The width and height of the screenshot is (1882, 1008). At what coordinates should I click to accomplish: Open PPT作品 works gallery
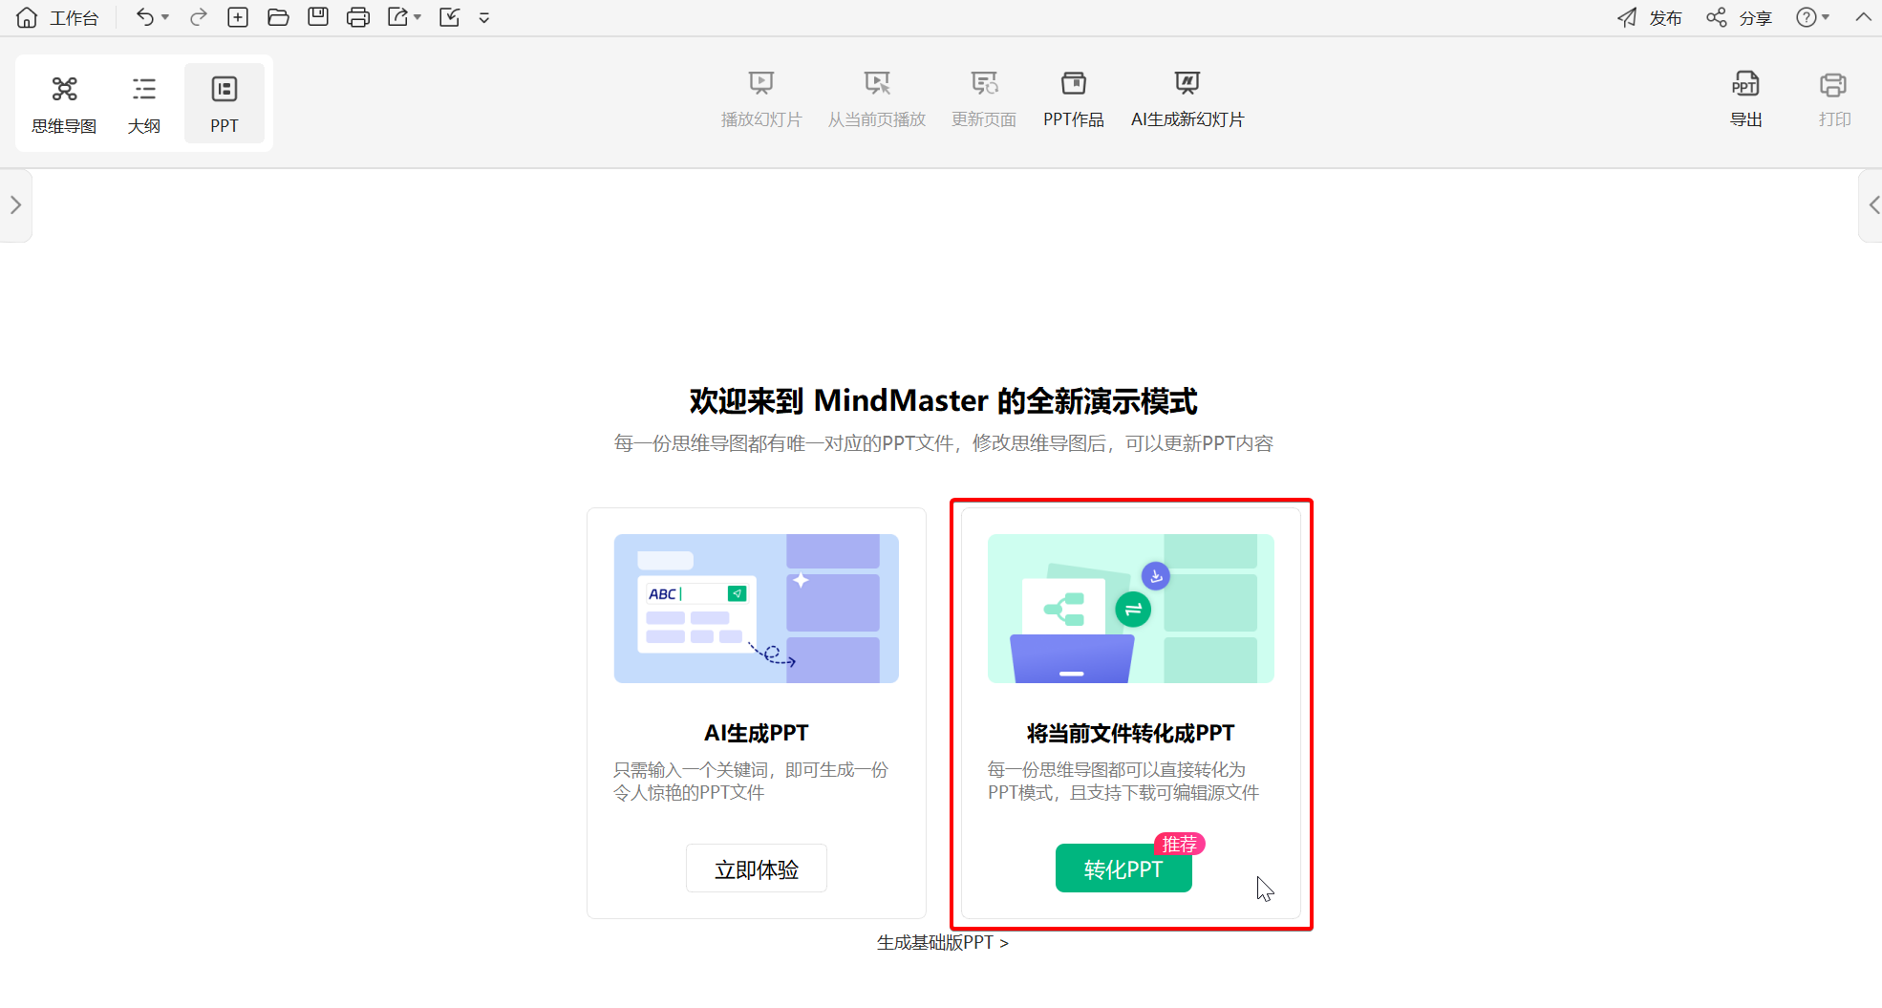[x=1074, y=99]
